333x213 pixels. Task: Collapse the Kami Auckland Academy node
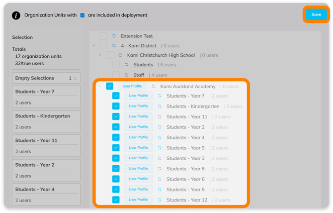[100, 86]
